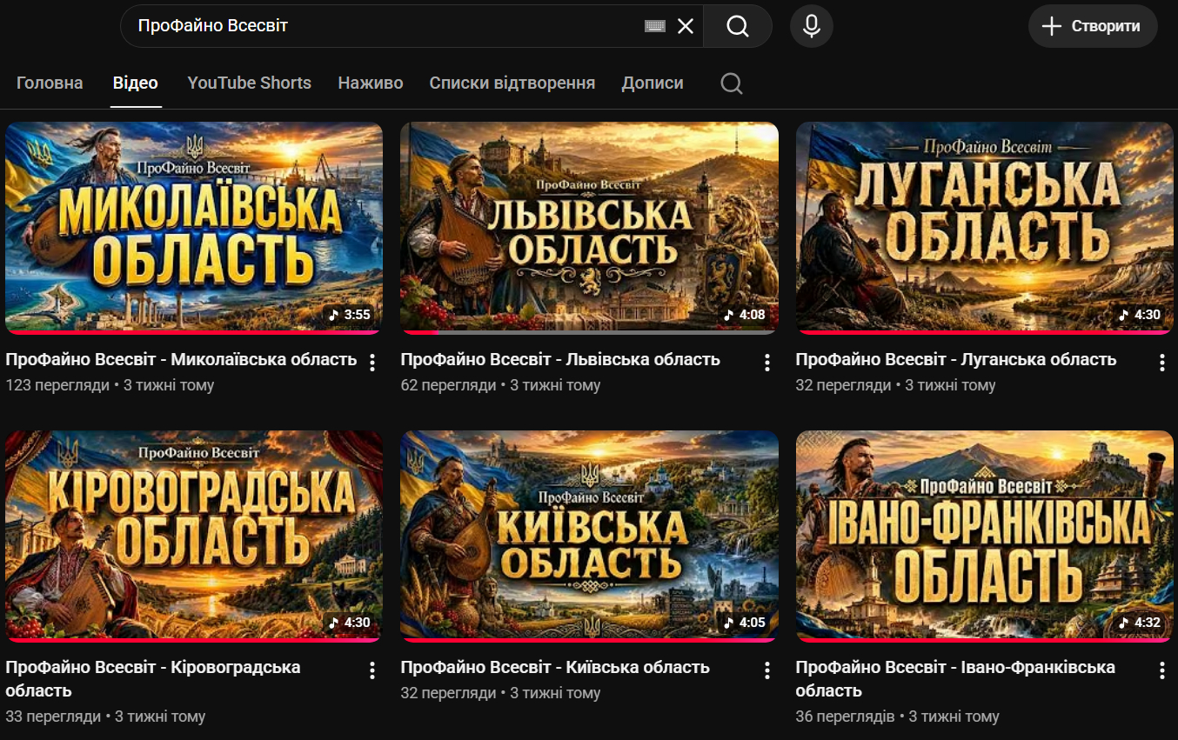This screenshot has height=740, width=1178.
Task: Click '32 перегляди' text under Луганська область
Action: [x=843, y=385]
